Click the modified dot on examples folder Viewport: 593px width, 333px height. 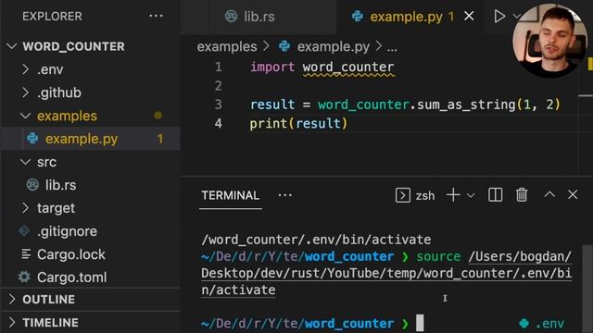pos(158,116)
